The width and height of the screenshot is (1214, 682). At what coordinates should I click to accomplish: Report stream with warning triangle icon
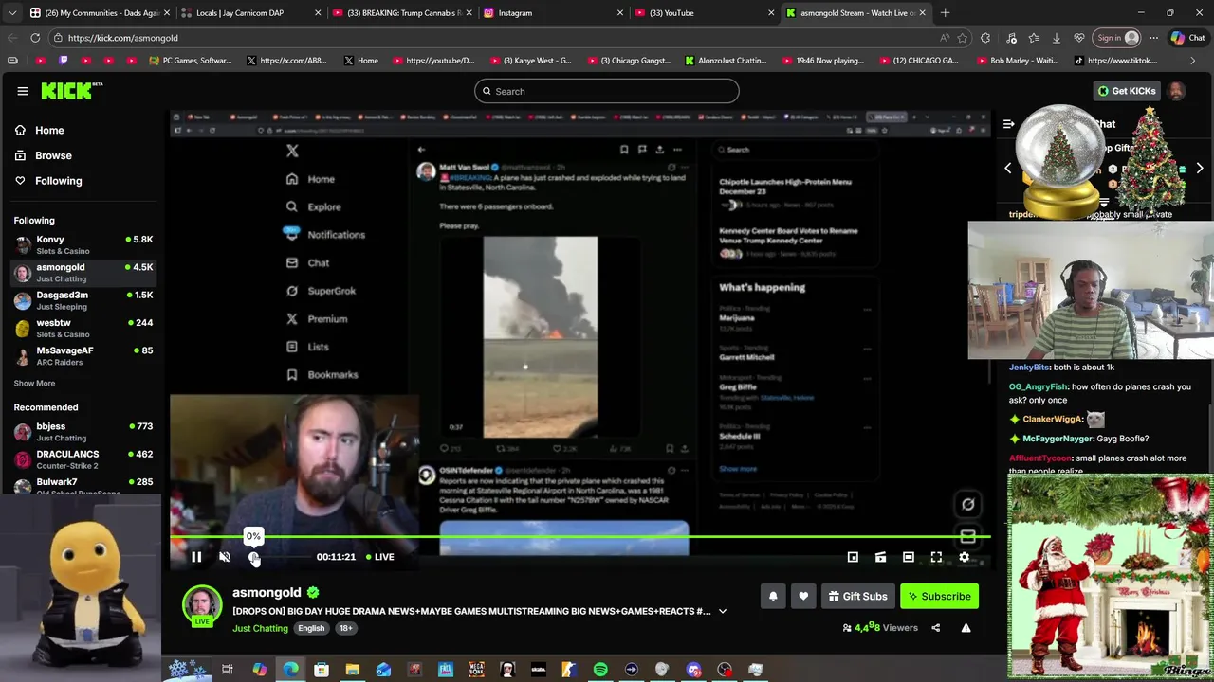coord(966,628)
